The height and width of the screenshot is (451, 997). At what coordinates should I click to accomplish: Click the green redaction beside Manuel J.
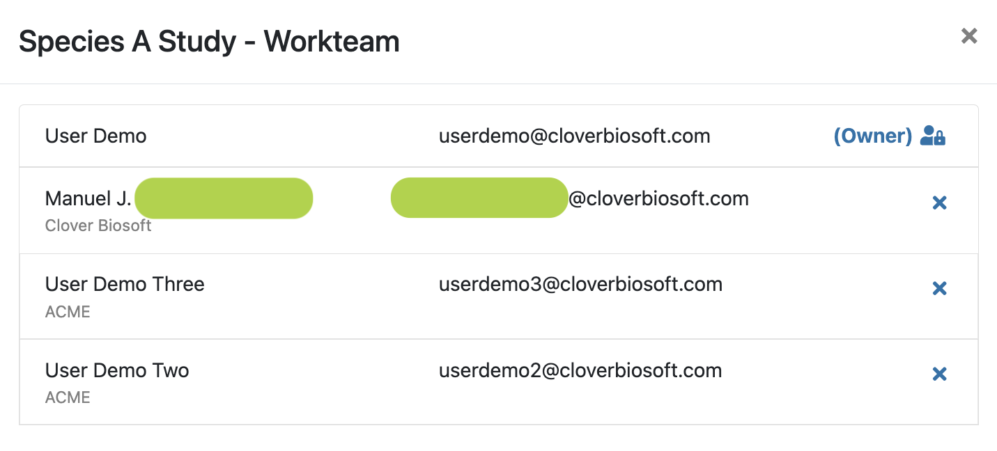pos(224,198)
